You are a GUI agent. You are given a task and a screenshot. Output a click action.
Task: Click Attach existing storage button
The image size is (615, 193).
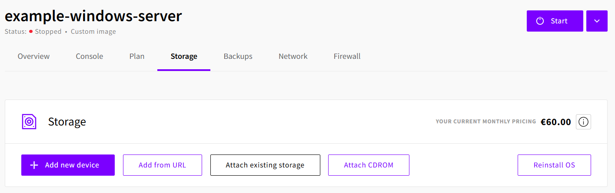265,165
